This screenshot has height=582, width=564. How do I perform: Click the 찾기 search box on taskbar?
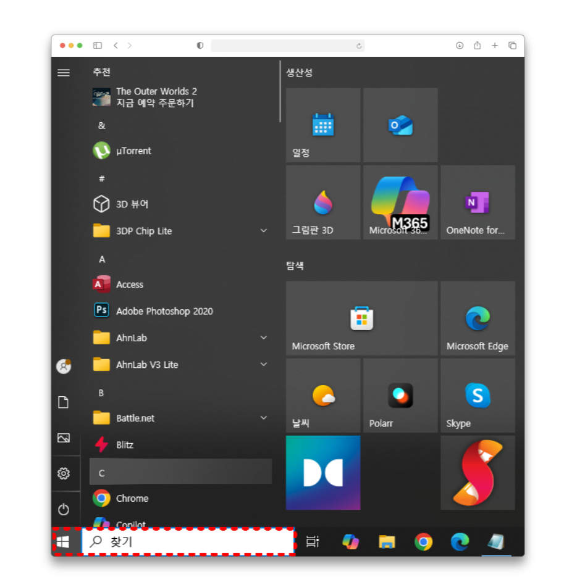click(x=188, y=542)
